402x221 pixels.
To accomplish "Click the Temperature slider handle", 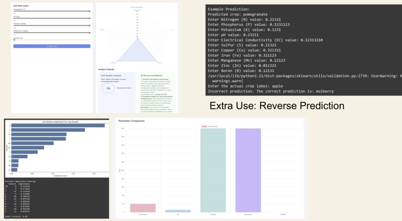I will pyautogui.click(x=89, y=11).
